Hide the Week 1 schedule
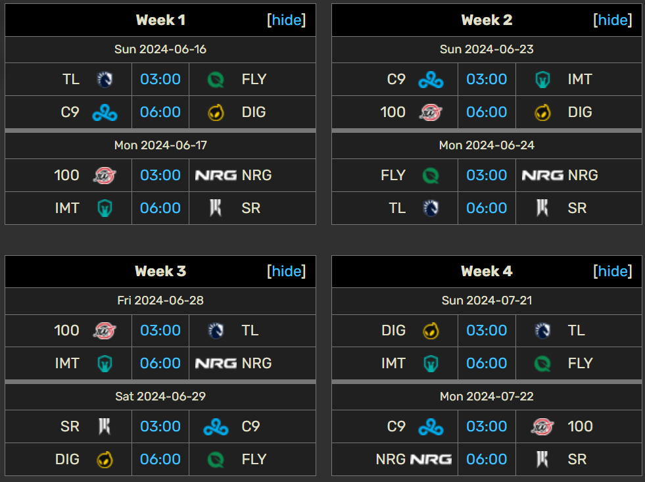 coord(287,20)
